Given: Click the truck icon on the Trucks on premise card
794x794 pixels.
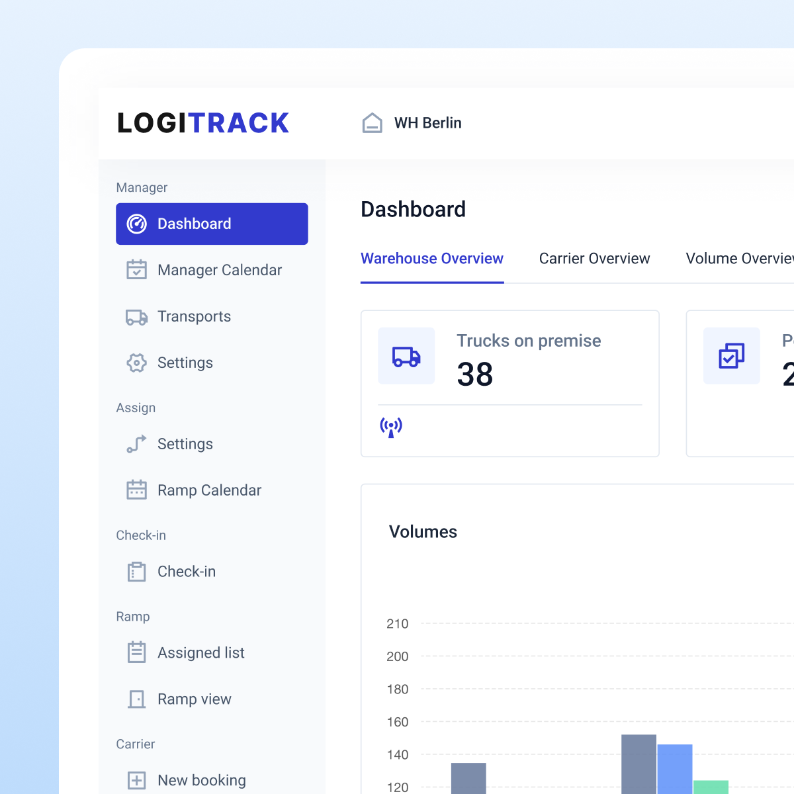Looking at the screenshot, I should [406, 357].
